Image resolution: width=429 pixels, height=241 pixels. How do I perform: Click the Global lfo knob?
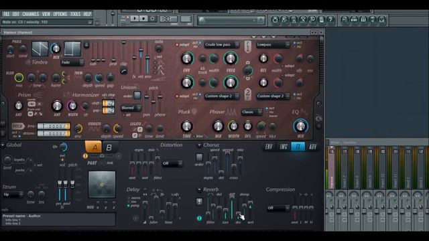click(x=63, y=147)
